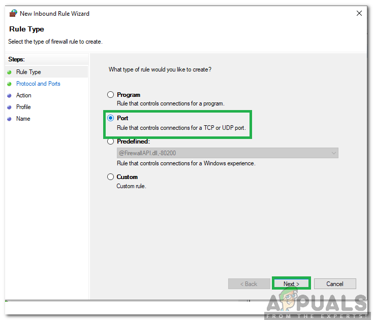The height and width of the screenshot is (320, 373).
Task: Go to the Rule Type step
Action: (28, 72)
